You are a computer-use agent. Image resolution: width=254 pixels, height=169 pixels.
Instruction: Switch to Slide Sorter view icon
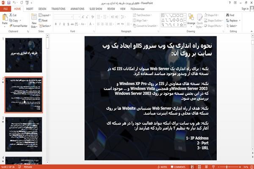coord(199,167)
